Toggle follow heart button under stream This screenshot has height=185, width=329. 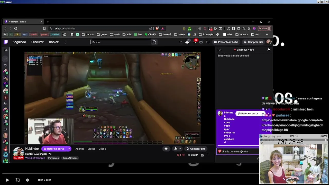(x=166, y=149)
